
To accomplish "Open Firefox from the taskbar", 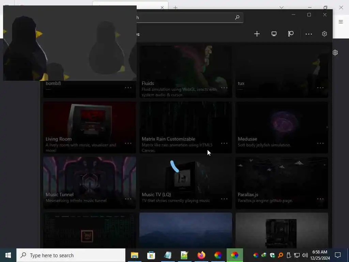I will [201, 255].
